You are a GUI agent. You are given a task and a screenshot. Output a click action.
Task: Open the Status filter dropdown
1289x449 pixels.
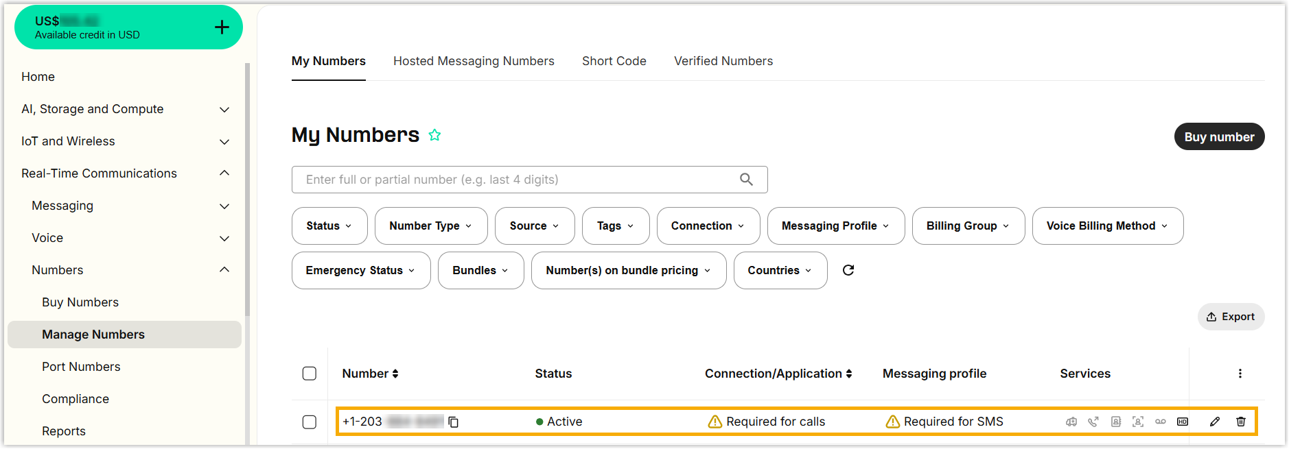click(329, 226)
